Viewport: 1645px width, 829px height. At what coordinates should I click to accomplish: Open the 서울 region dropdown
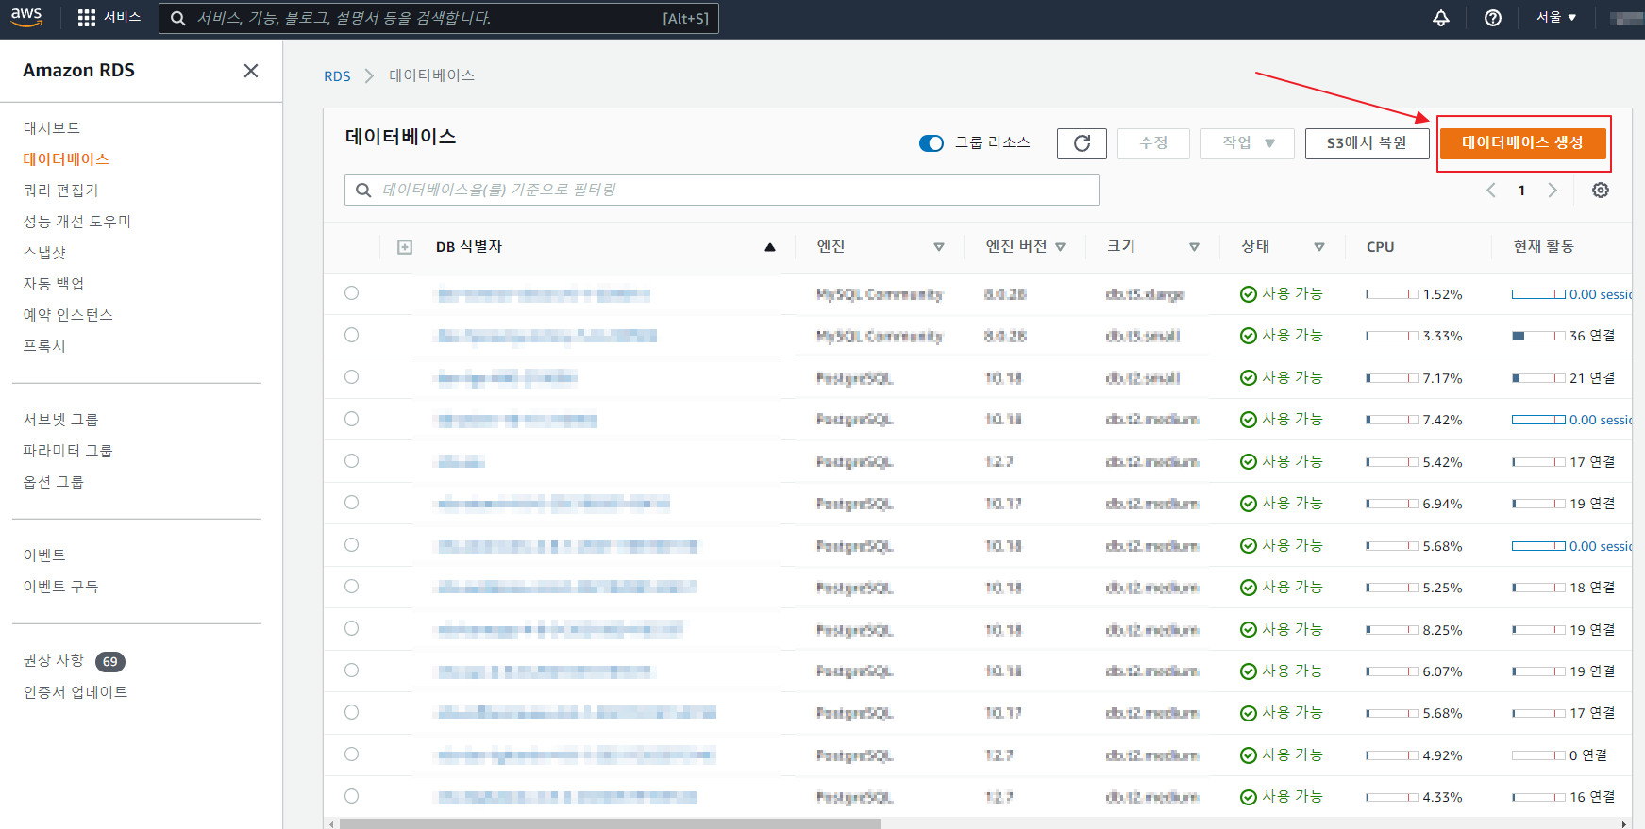1556,18
